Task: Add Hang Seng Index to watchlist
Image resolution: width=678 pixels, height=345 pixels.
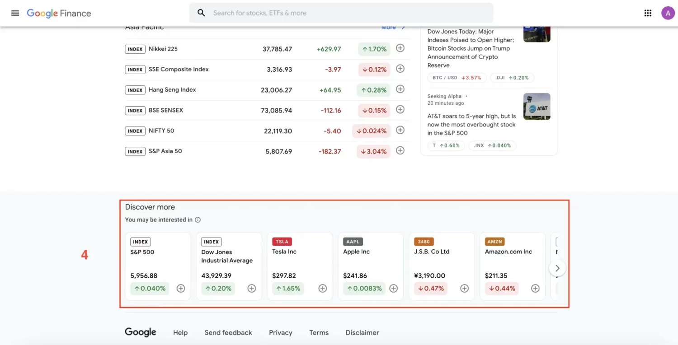Action: click(x=400, y=89)
